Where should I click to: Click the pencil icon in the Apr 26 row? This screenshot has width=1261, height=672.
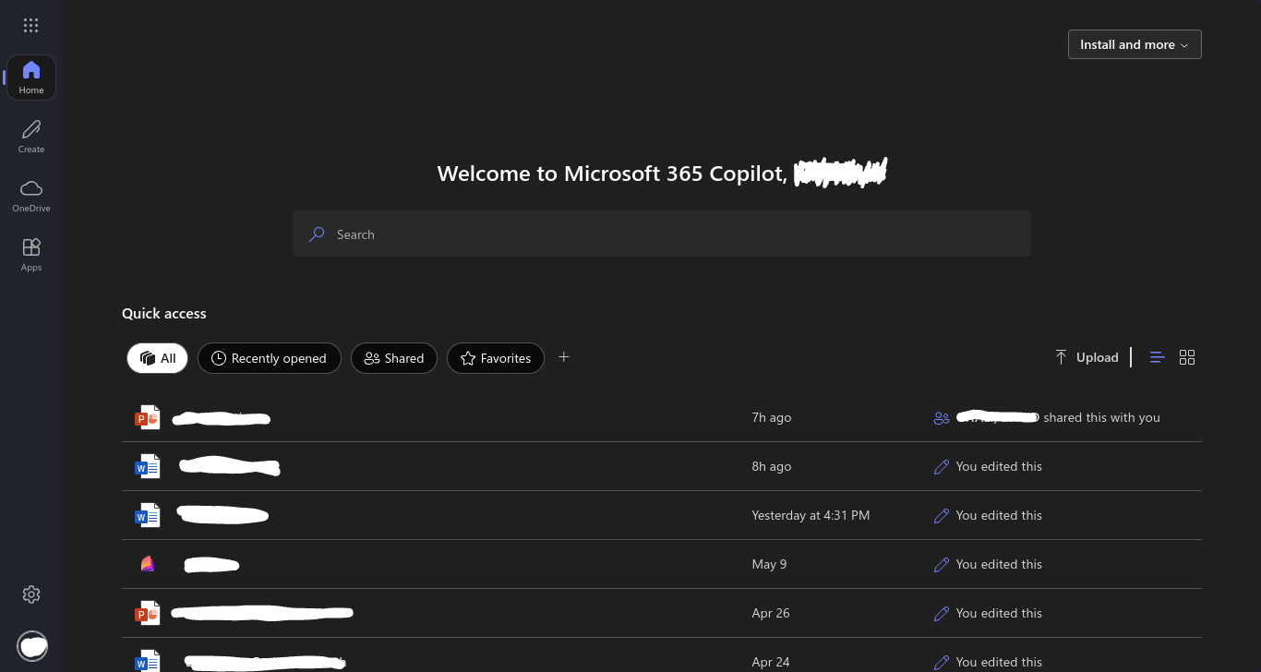point(942,614)
